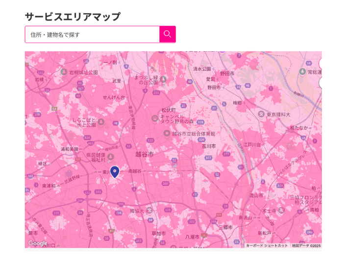The image size is (348, 261).
Task: Click the しらこばと水上公園 park icon
Action: (x=101, y=122)
